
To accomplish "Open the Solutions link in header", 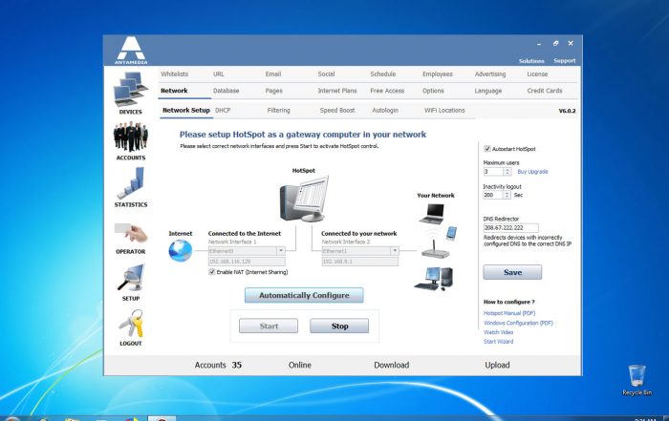I will pyautogui.click(x=531, y=61).
